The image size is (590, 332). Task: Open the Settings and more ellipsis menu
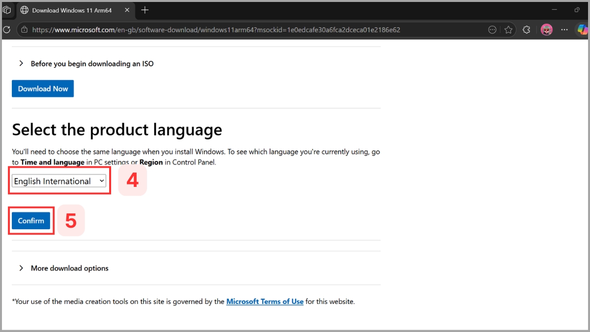564,30
